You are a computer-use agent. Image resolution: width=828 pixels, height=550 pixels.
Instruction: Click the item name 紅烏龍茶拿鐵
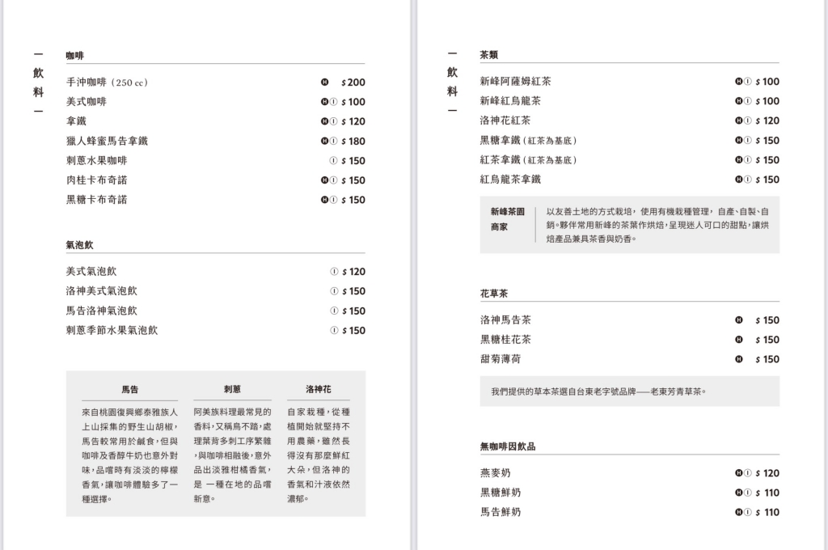click(x=511, y=179)
